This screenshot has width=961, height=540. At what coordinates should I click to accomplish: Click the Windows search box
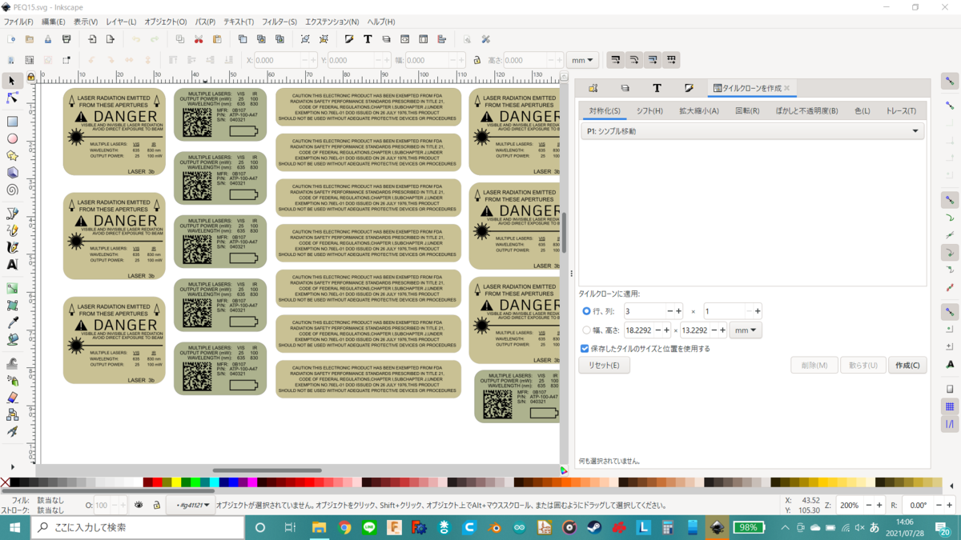pyautogui.click(x=136, y=527)
